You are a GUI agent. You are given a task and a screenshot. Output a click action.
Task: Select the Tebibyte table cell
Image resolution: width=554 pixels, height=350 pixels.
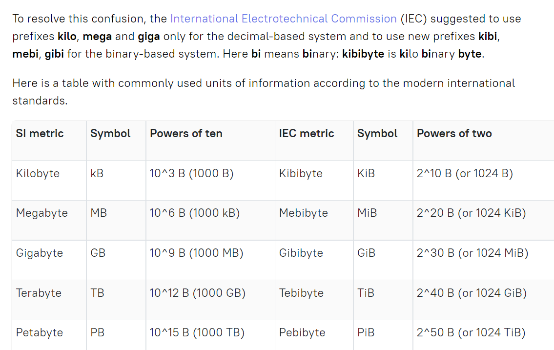coord(301,293)
